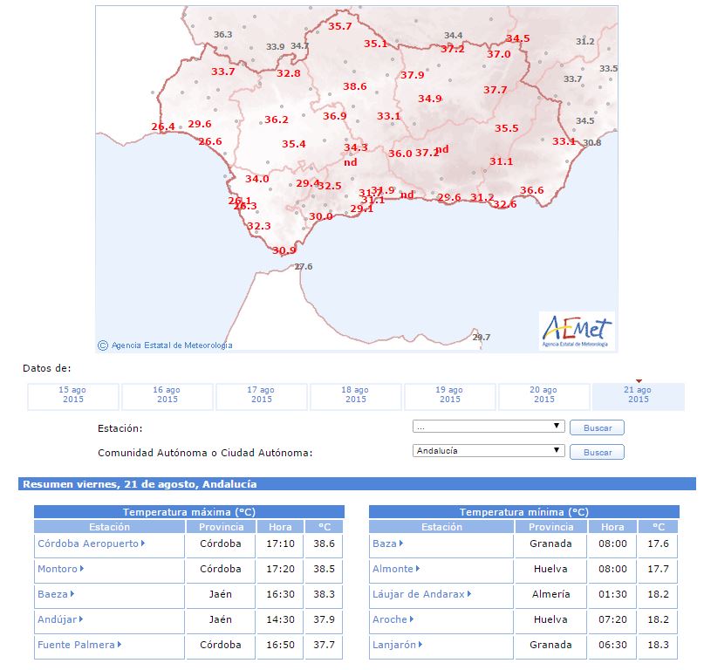This screenshot has width=704, height=670.
Task: Open the Andújar station link
Action: (58, 619)
